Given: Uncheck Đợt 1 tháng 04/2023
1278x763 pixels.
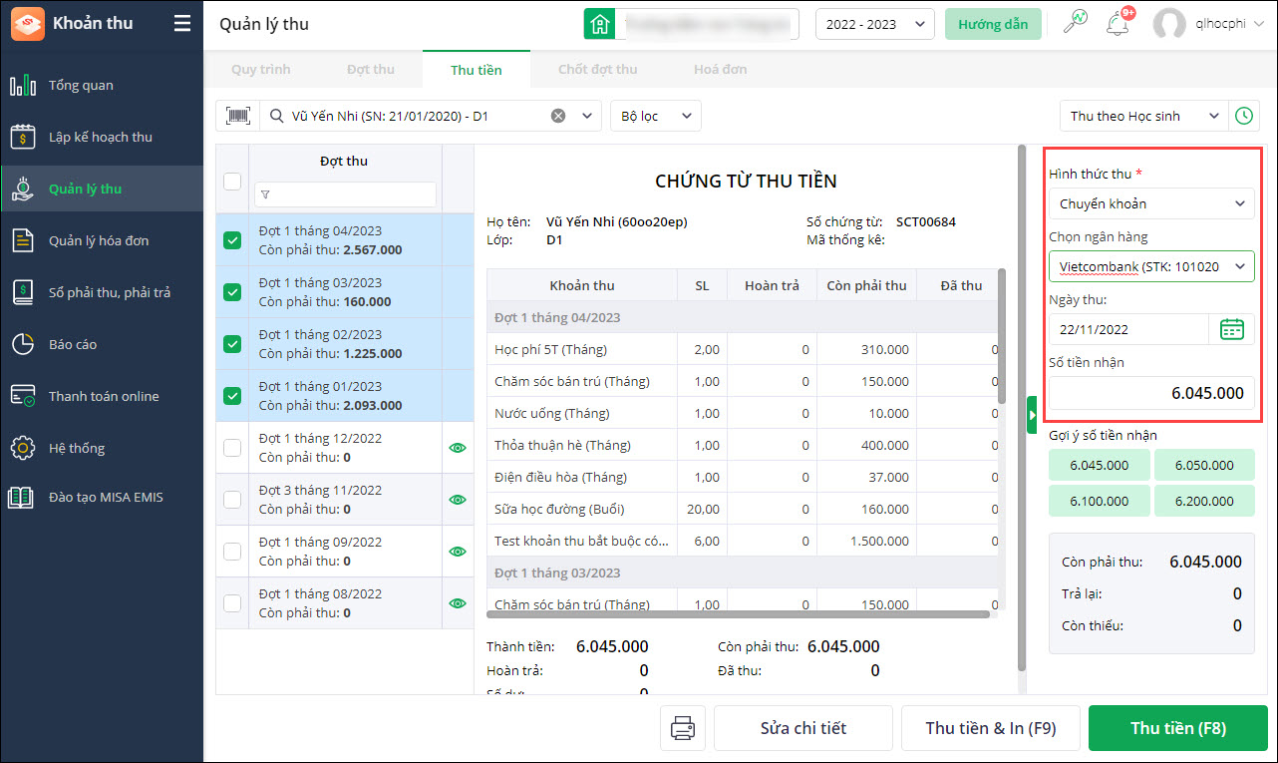Looking at the screenshot, I should [232, 240].
